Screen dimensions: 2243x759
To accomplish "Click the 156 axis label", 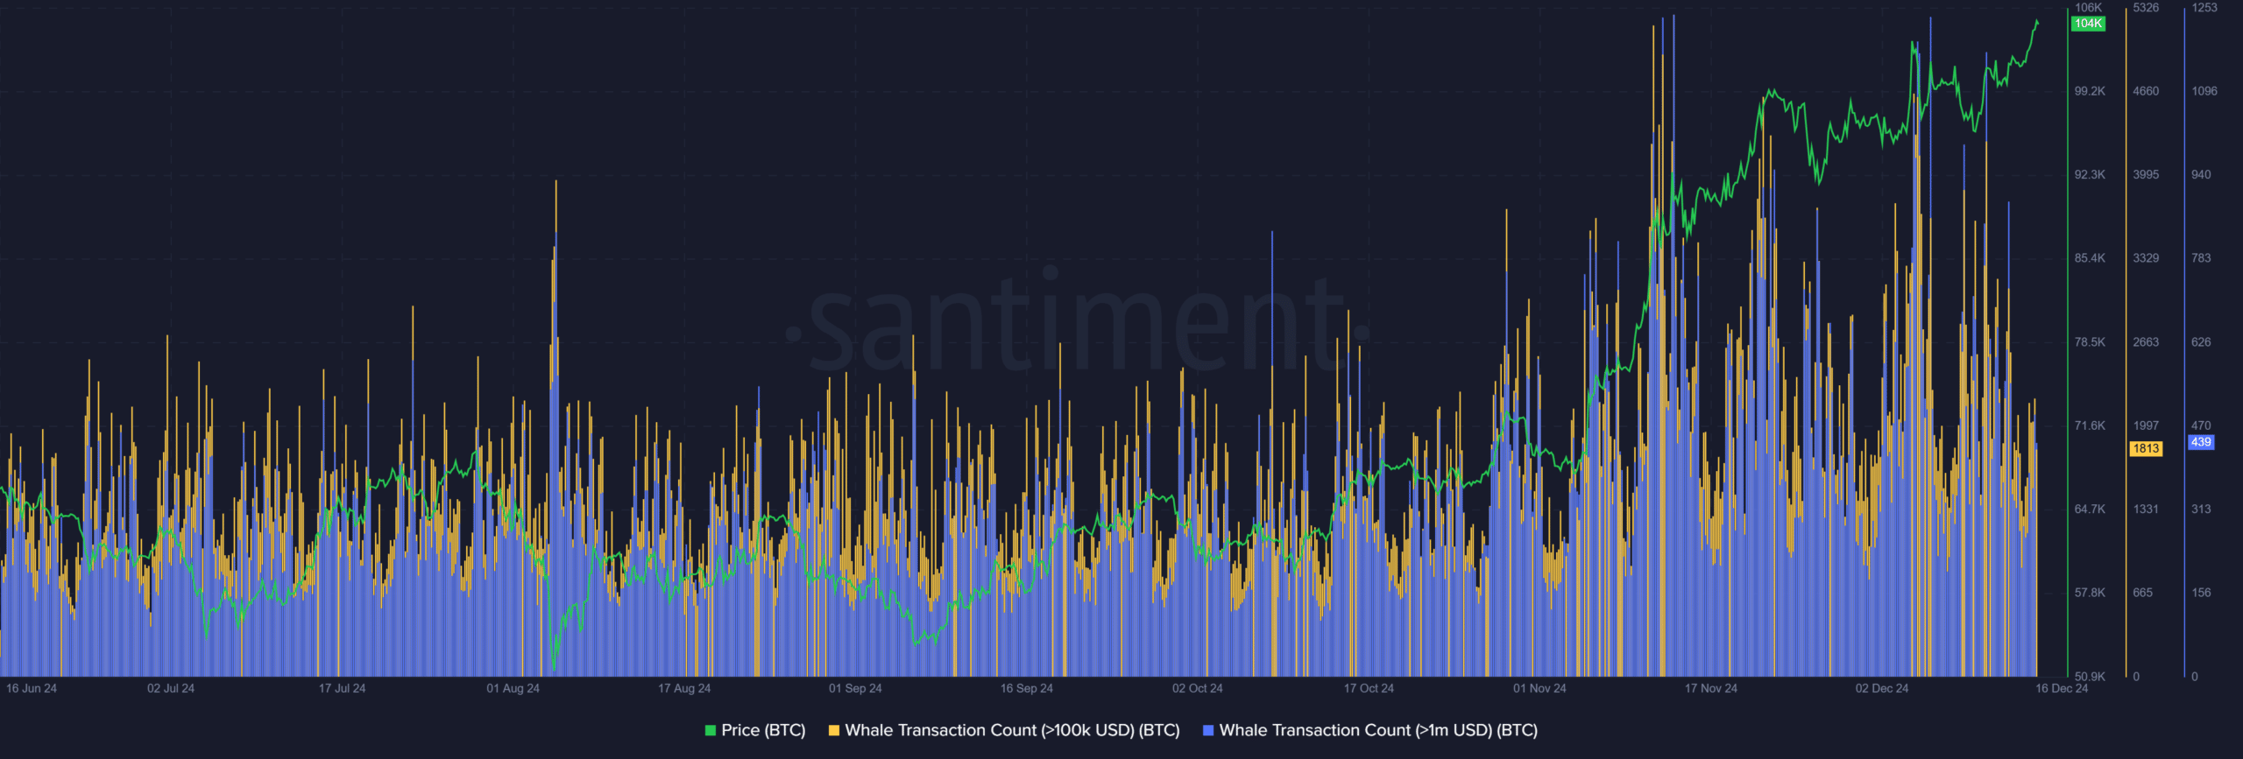I will (2202, 593).
